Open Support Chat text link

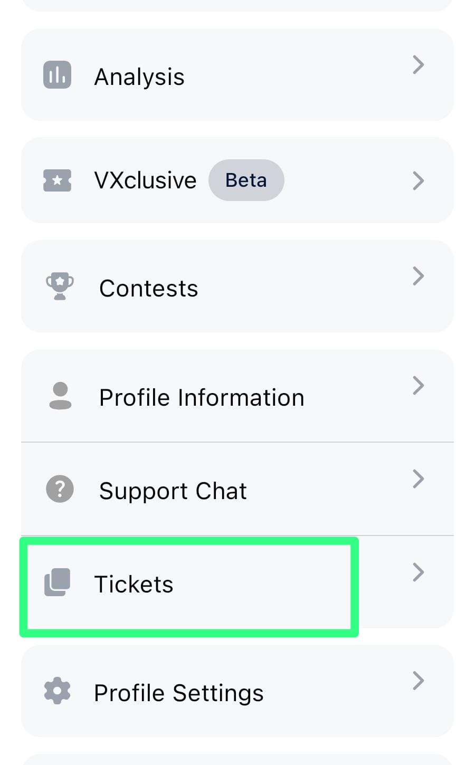[x=173, y=491]
